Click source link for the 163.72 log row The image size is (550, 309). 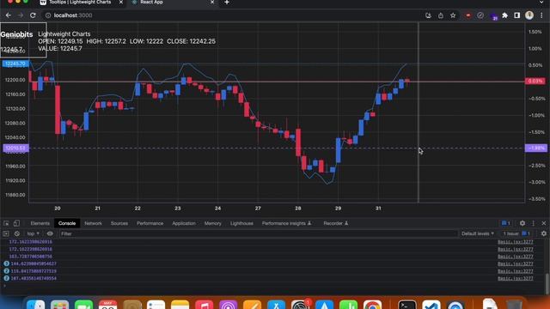[x=516, y=257]
